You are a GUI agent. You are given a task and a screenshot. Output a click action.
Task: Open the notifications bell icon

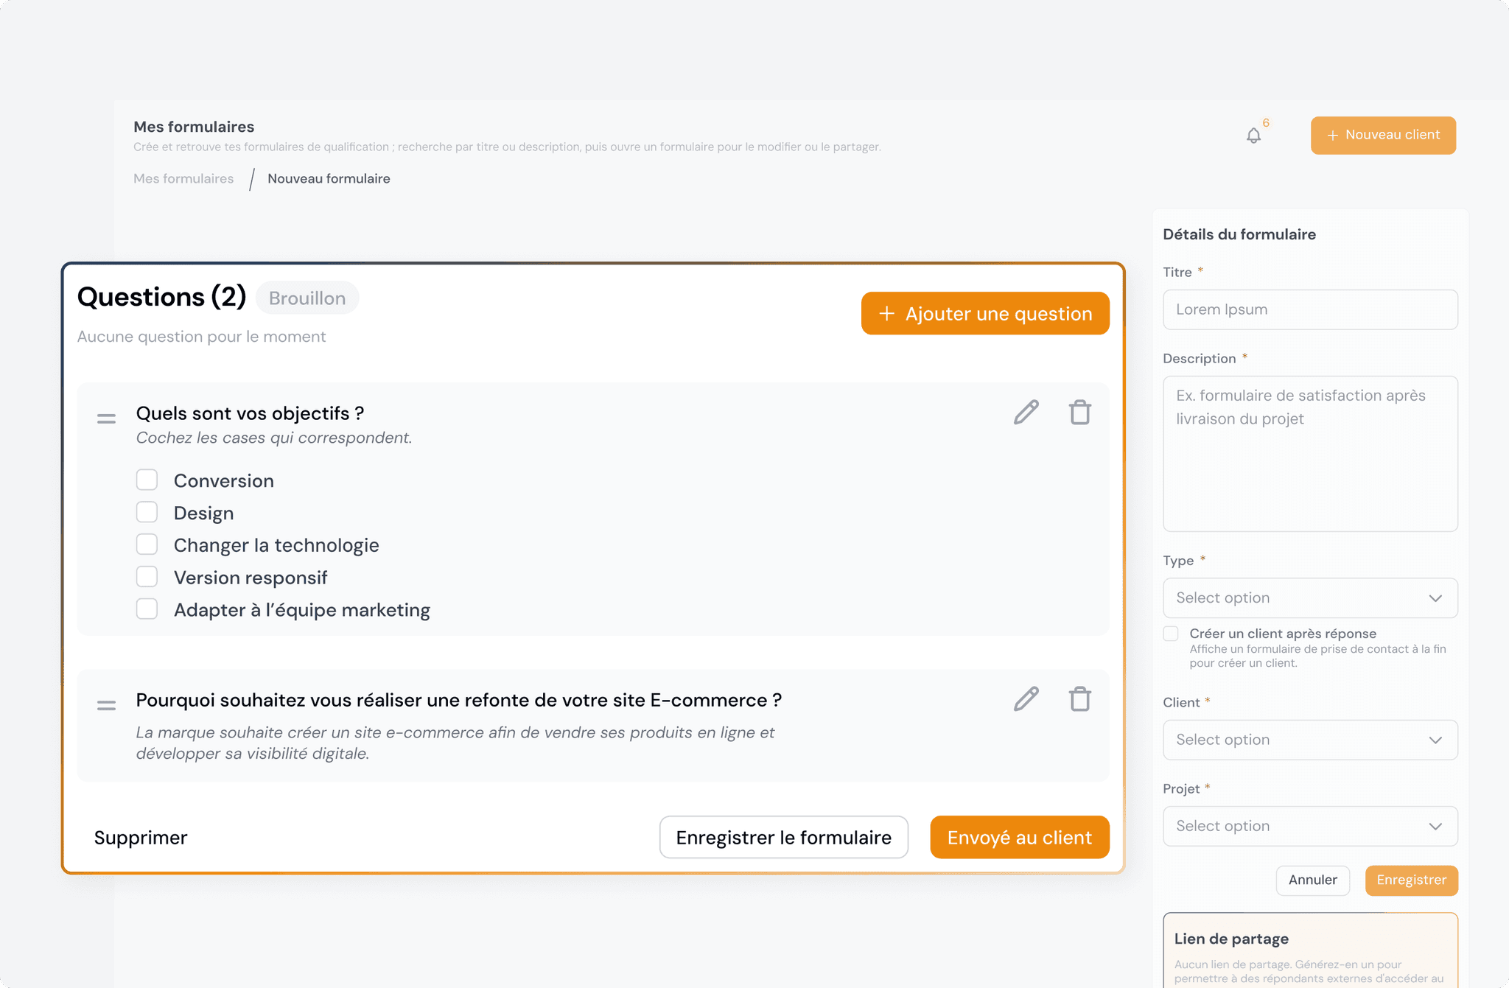(1253, 136)
